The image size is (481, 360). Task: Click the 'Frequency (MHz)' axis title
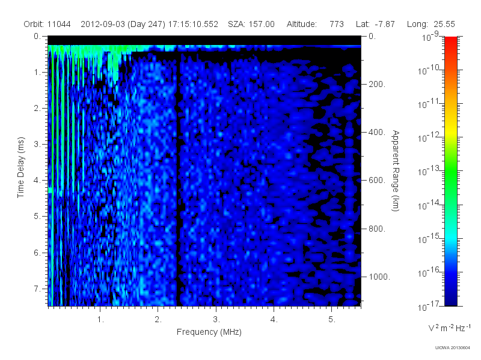point(209,332)
